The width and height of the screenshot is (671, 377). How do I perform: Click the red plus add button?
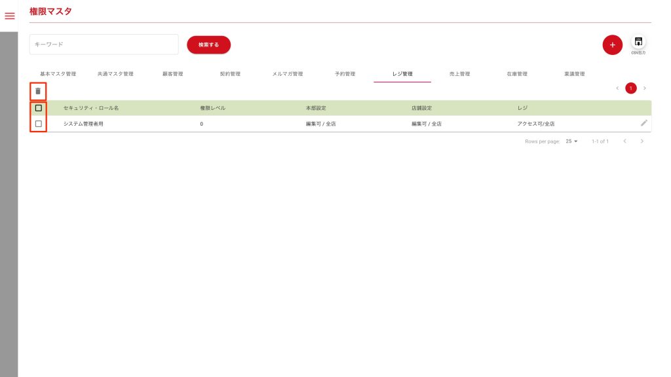pos(612,45)
